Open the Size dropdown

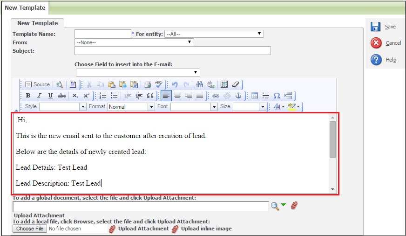pyautogui.click(x=250, y=107)
